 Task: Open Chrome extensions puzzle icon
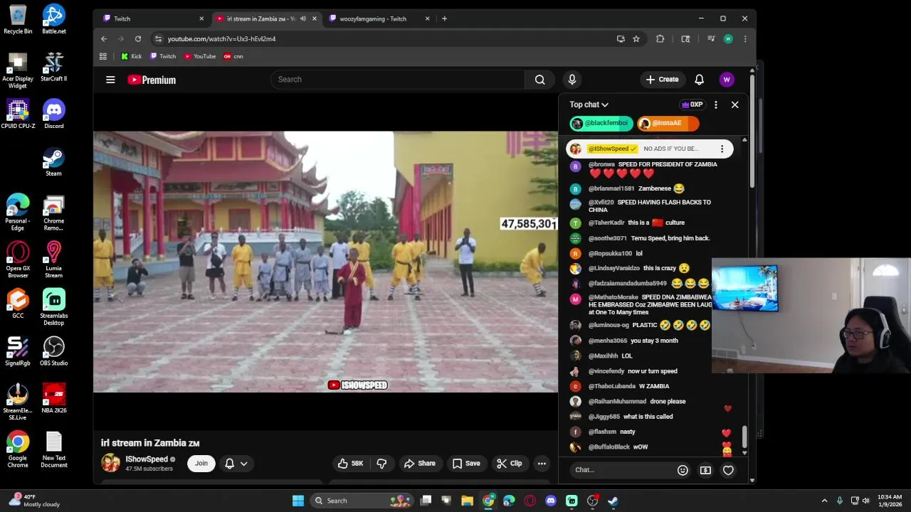point(660,39)
